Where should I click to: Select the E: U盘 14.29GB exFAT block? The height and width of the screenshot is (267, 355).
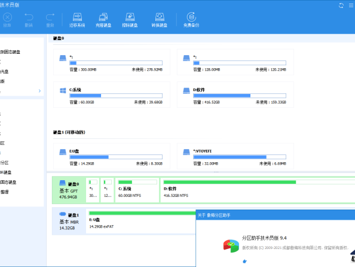click(141, 222)
